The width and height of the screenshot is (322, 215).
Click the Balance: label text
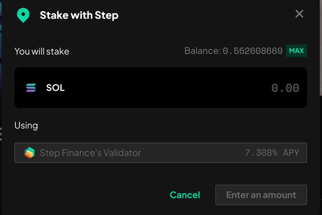click(x=202, y=51)
